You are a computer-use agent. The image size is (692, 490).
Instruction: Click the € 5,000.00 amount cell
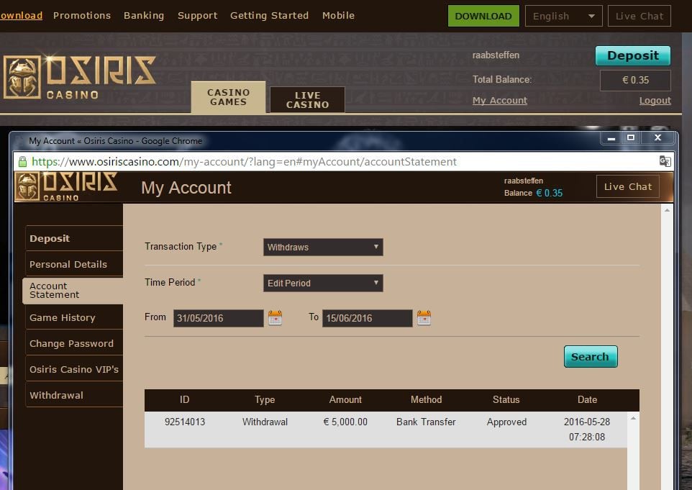tap(345, 422)
